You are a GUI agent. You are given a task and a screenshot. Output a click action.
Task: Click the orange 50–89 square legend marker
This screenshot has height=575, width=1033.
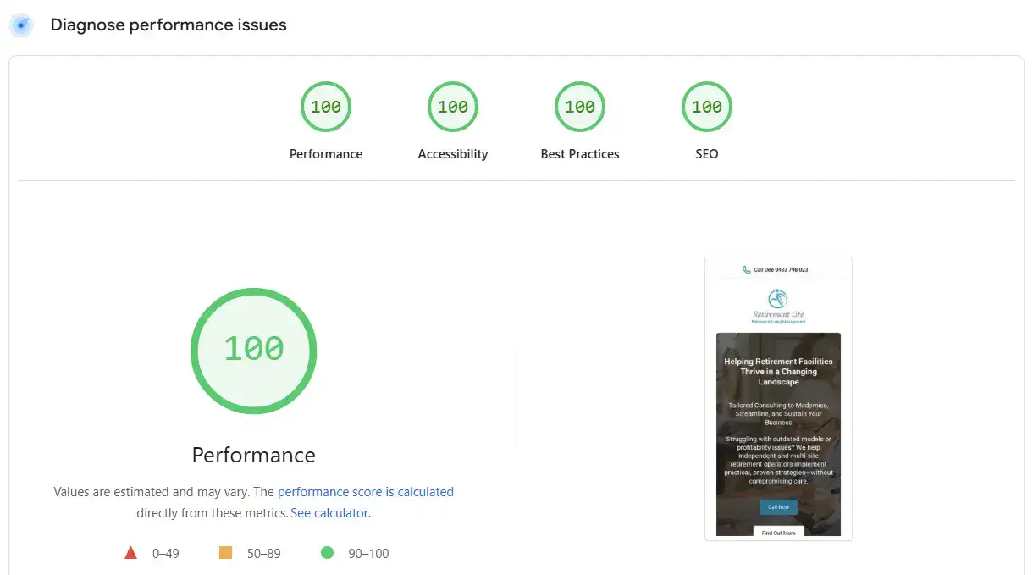tap(225, 551)
